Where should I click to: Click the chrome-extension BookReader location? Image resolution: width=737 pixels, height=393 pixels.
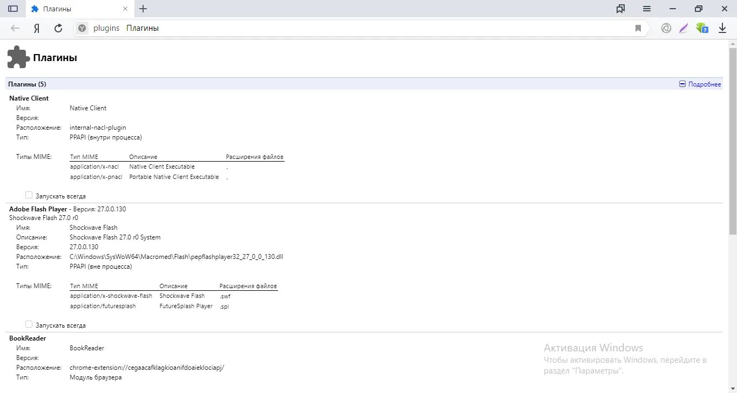click(147, 368)
